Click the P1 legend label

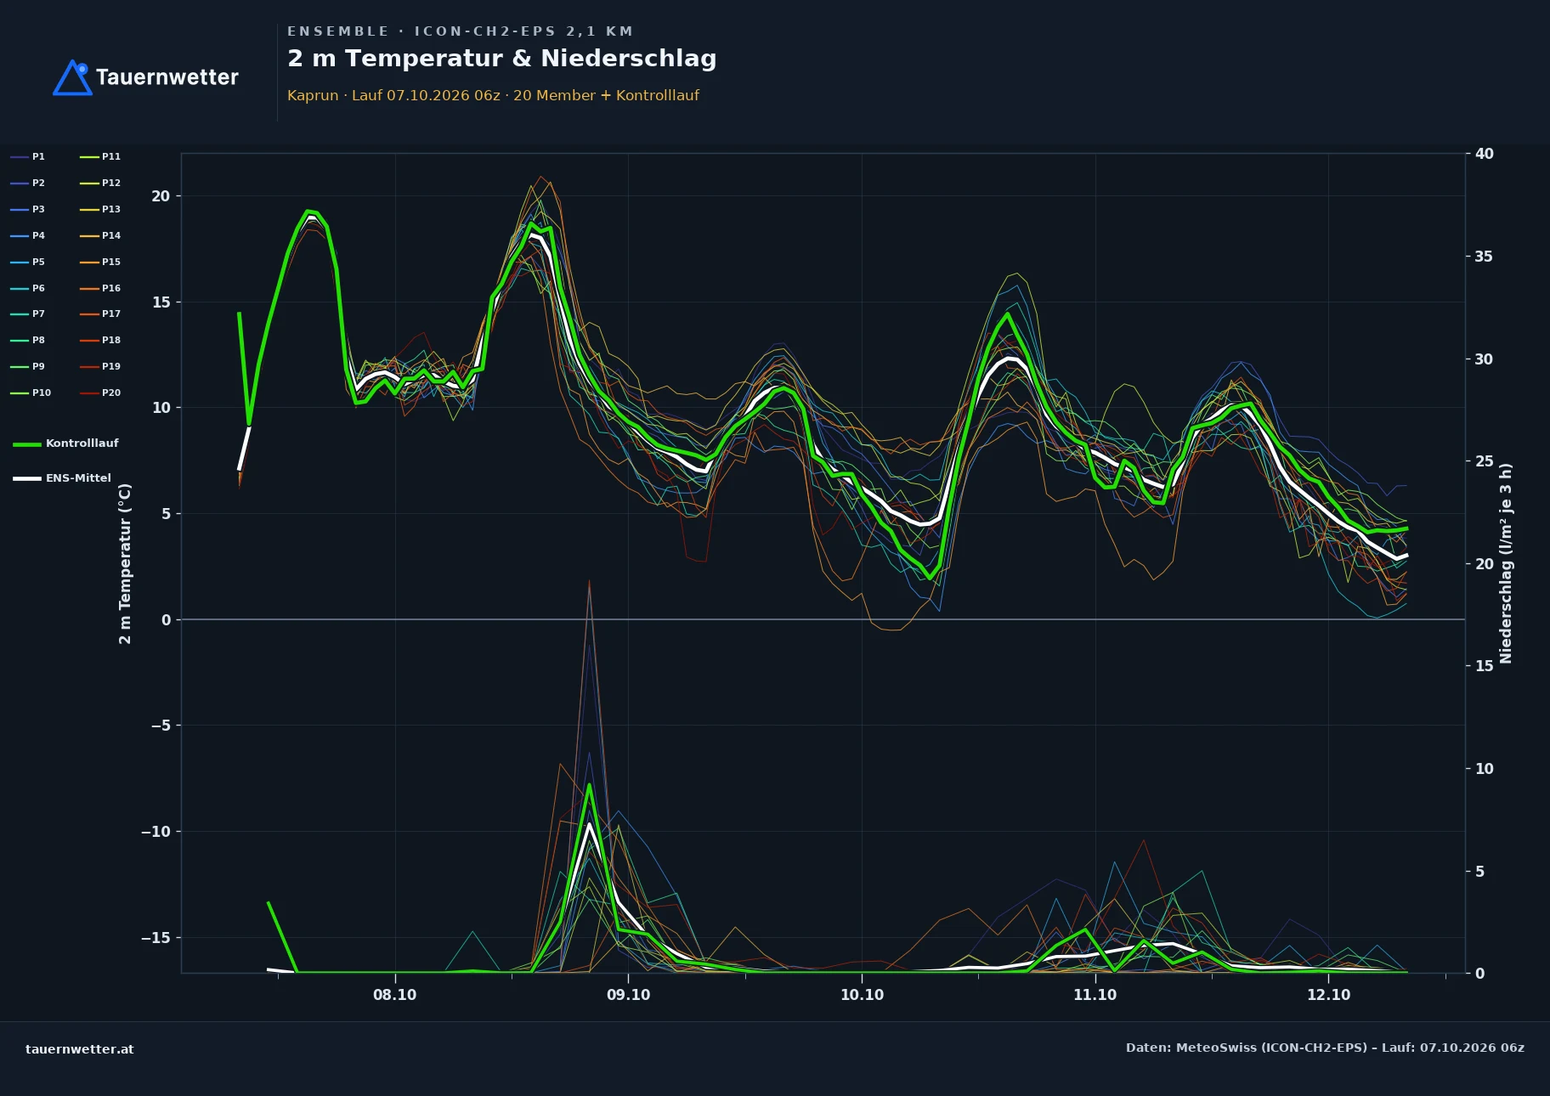click(38, 157)
